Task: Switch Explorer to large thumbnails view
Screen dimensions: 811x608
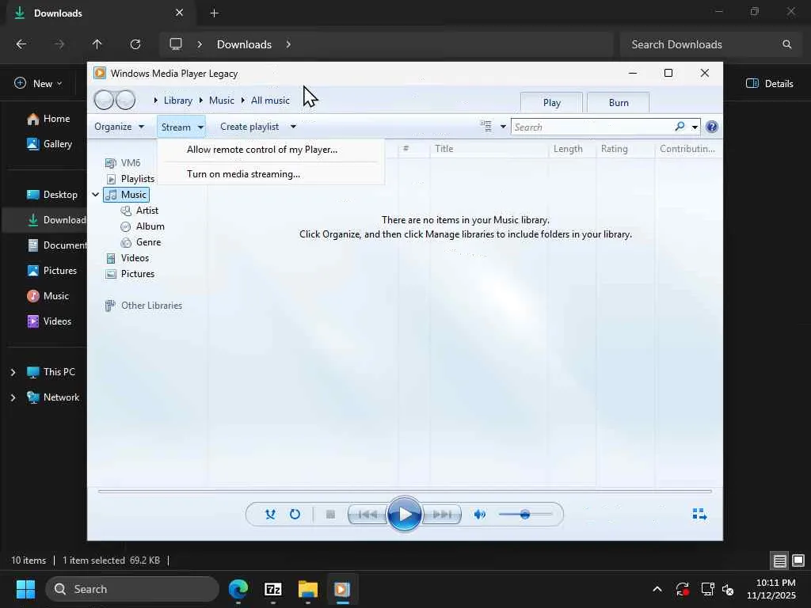Action: pos(798,560)
